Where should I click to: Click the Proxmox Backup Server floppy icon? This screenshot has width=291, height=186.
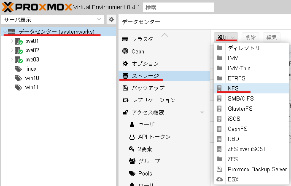tap(219, 169)
